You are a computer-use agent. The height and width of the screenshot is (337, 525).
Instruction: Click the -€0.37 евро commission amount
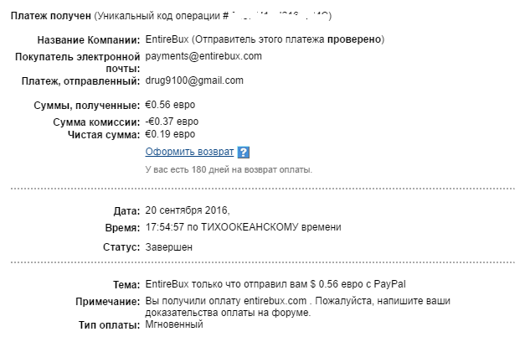[x=172, y=122]
